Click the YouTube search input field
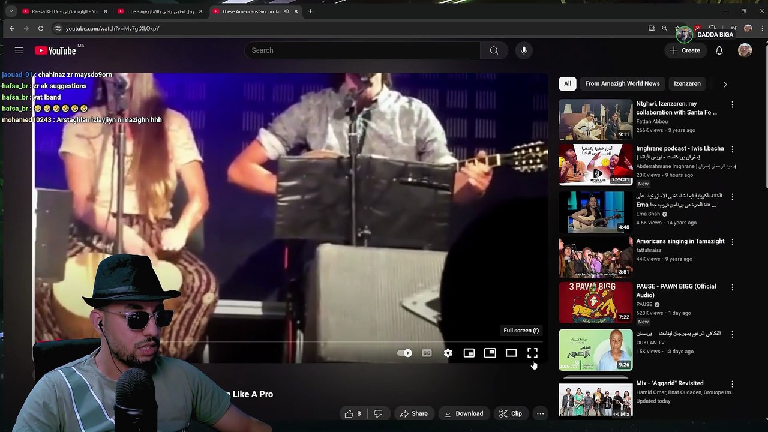The image size is (768, 432). click(362, 50)
